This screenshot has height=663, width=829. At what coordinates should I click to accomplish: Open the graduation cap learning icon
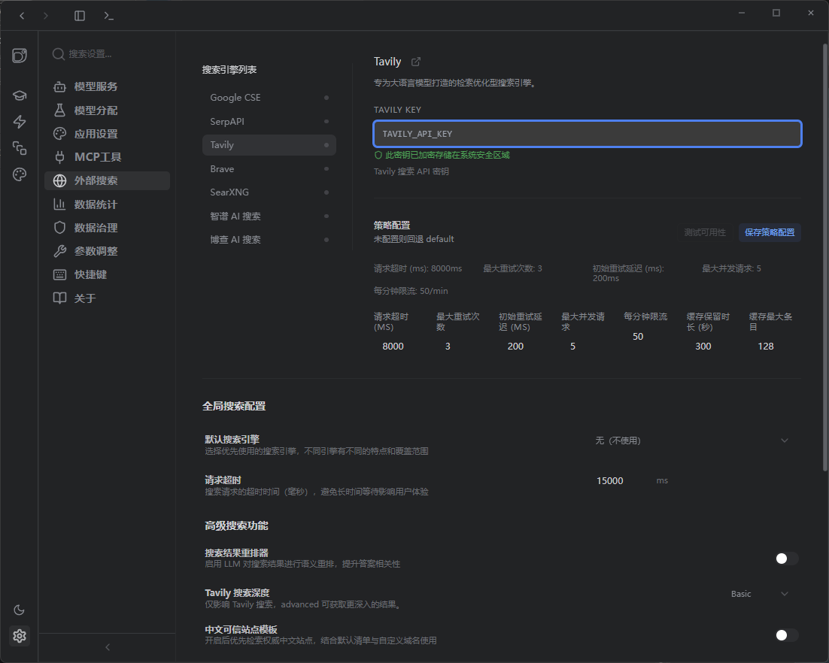click(20, 95)
